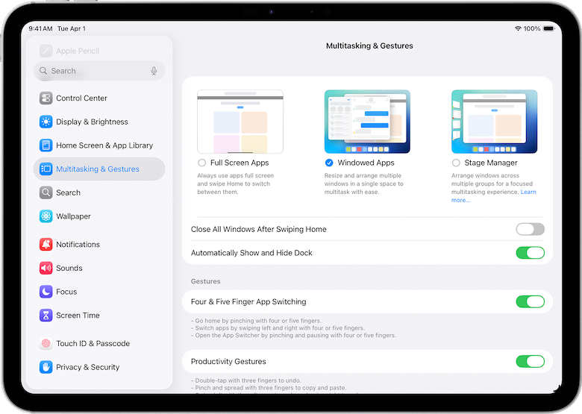This screenshot has height=414, width=582.
Task: Click the red Notifications bell icon
Action: tap(46, 245)
